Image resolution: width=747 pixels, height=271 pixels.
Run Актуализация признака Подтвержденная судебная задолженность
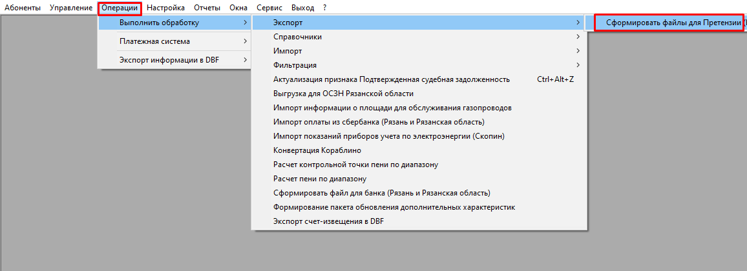pyautogui.click(x=392, y=79)
